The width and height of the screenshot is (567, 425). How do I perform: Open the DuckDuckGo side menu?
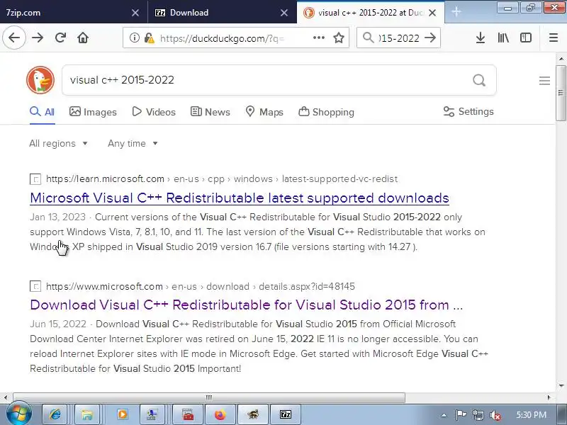click(x=544, y=81)
